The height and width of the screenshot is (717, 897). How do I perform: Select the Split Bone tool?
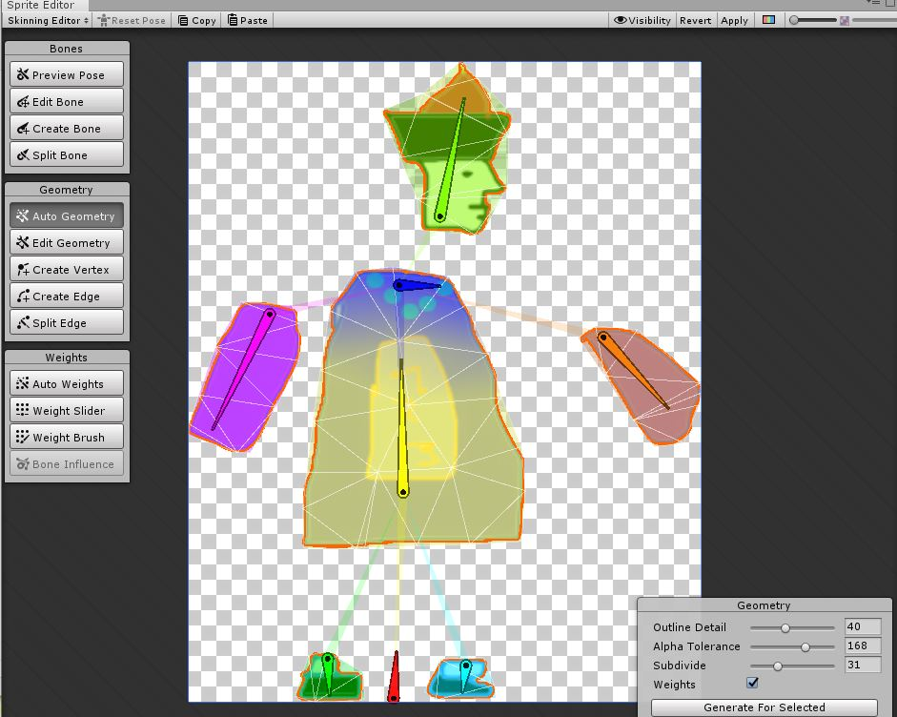[x=66, y=154]
